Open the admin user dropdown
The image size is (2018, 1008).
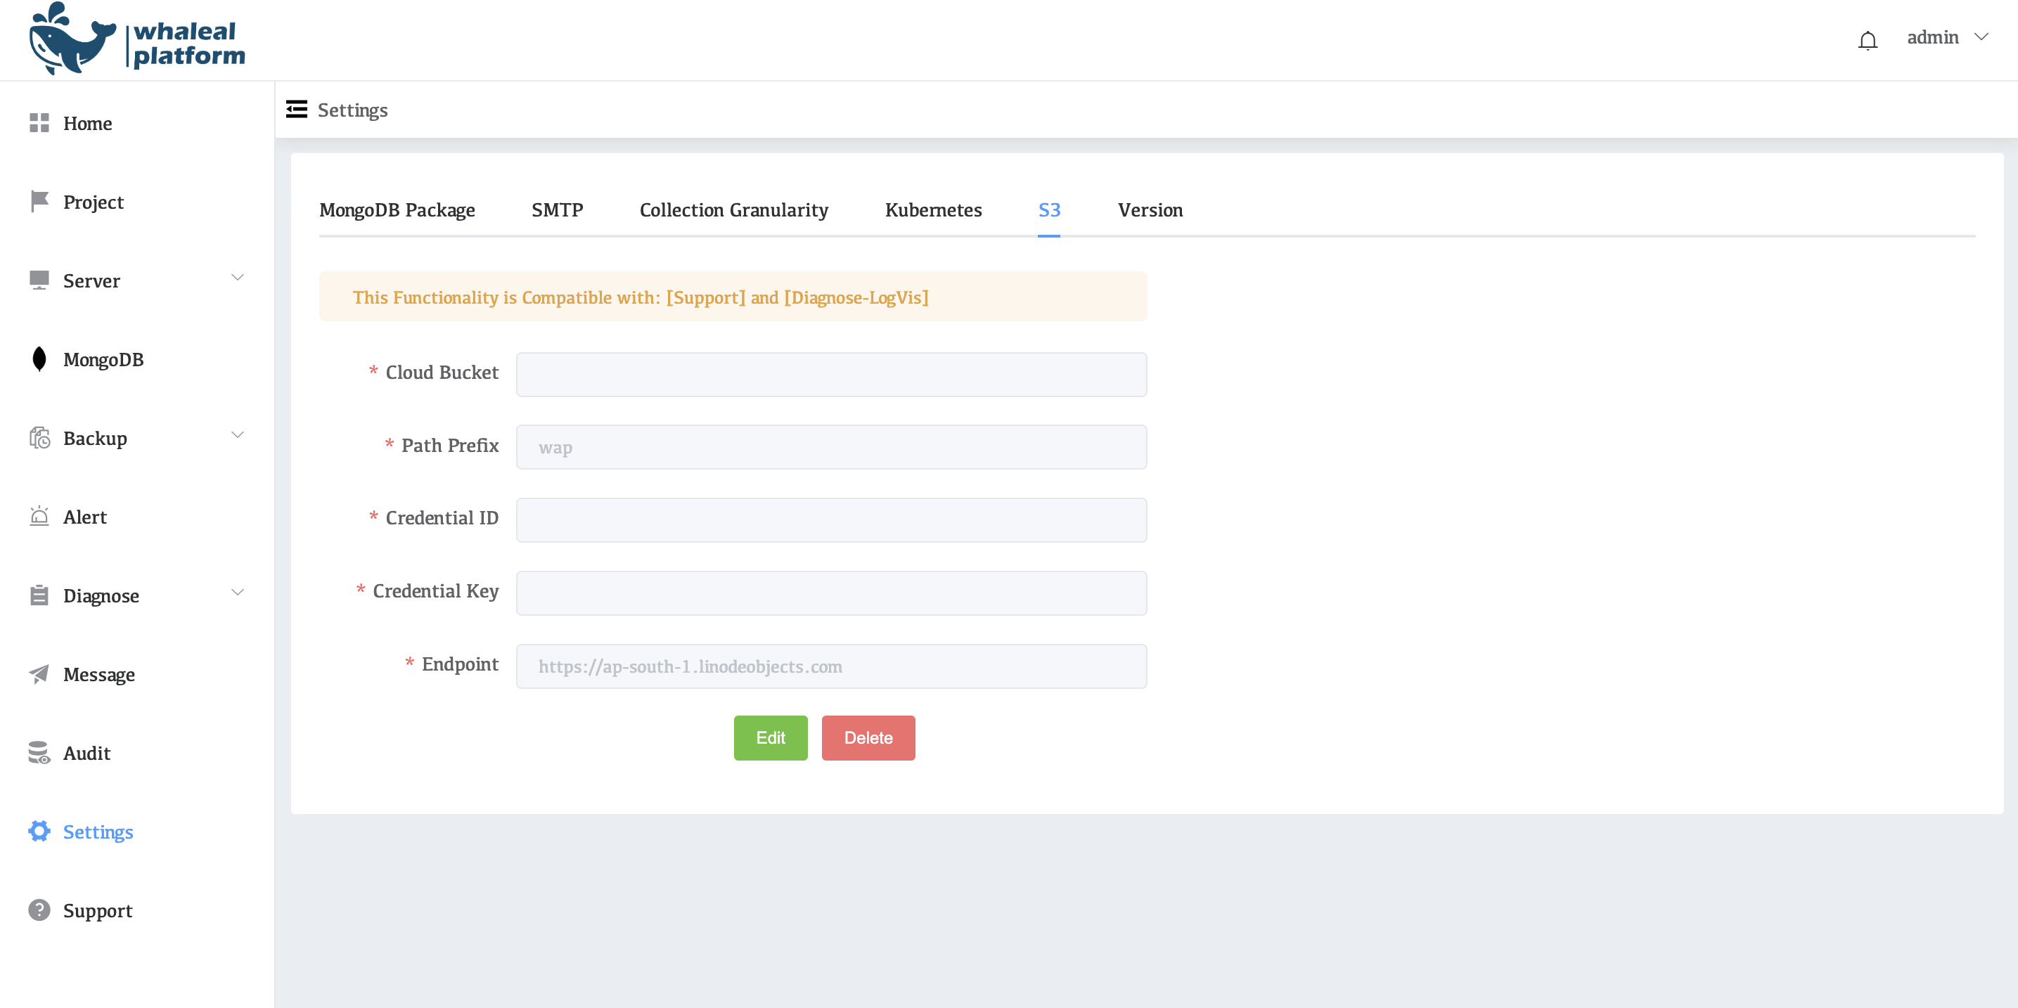tap(1947, 37)
